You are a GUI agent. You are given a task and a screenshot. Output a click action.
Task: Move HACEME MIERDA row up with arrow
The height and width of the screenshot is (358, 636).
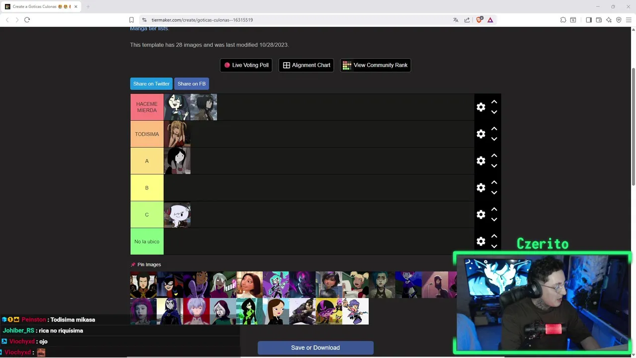(x=494, y=101)
